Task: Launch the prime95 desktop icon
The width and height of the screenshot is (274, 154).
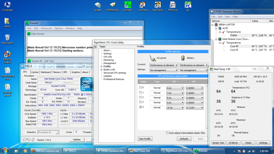Action: point(127,6)
